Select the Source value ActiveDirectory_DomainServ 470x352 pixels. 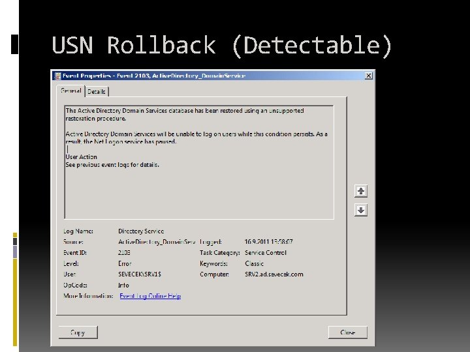tap(157, 242)
